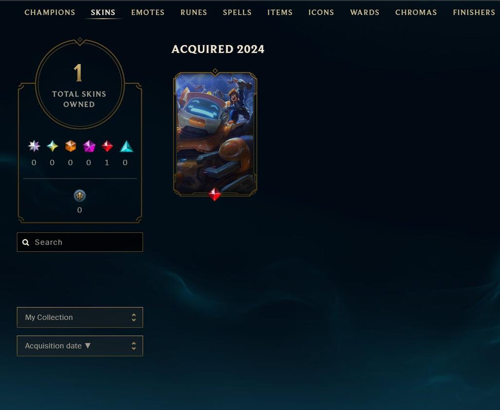Screen dimensions: 500x410
Task: Click the light blue Ultimate rarity gem icon
Action: (x=53, y=146)
